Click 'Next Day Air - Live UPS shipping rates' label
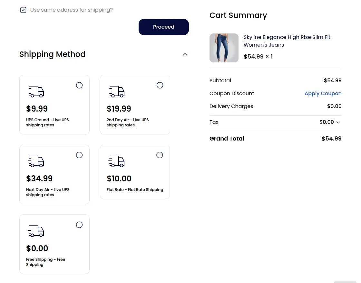 point(48,192)
